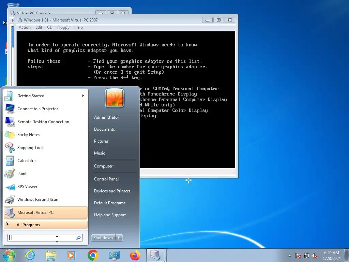Image resolution: width=349 pixels, height=262 pixels.
Task: Click the muted volume tray icon
Action: (x=315, y=256)
